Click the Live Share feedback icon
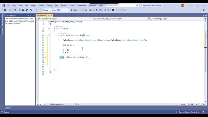This screenshot has height=117, width=208. coord(204,10)
